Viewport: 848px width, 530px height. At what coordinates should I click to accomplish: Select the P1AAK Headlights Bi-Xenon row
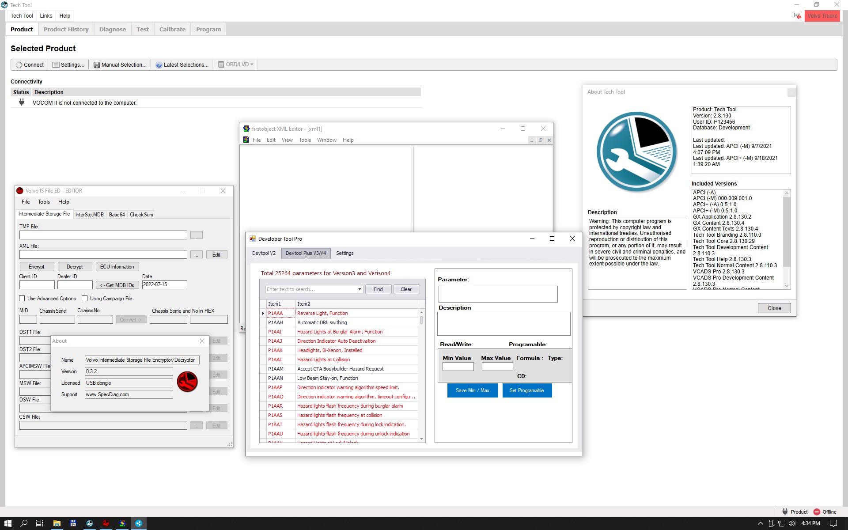(x=339, y=350)
